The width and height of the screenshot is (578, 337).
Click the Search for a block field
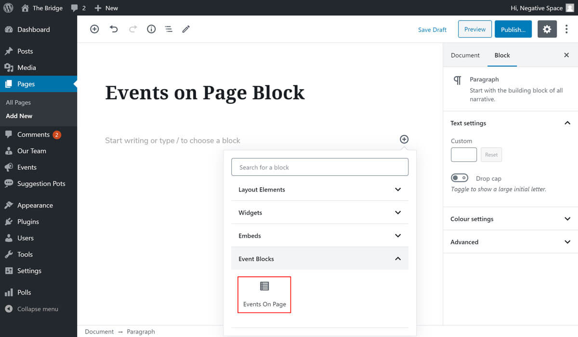click(319, 168)
